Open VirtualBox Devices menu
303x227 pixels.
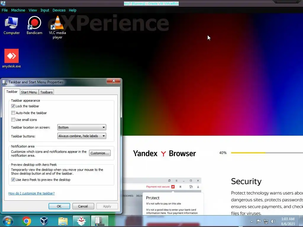click(59, 10)
